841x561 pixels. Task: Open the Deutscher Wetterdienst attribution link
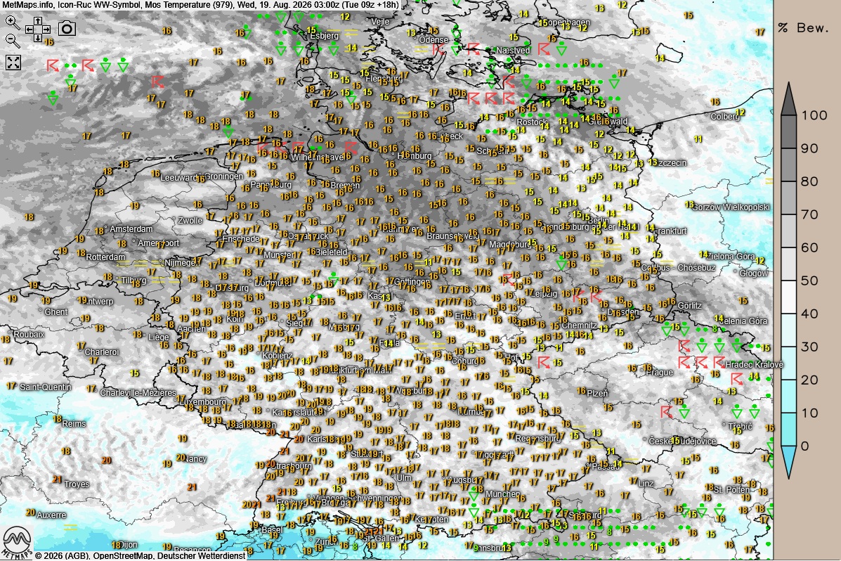(202, 556)
